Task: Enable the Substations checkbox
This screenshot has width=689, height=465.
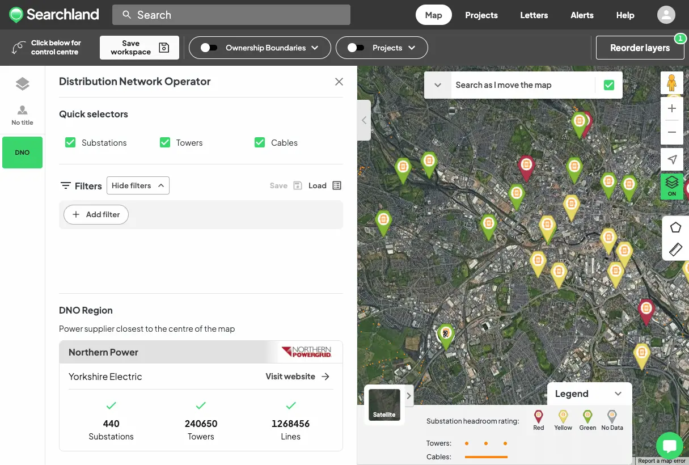Action: (70, 142)
